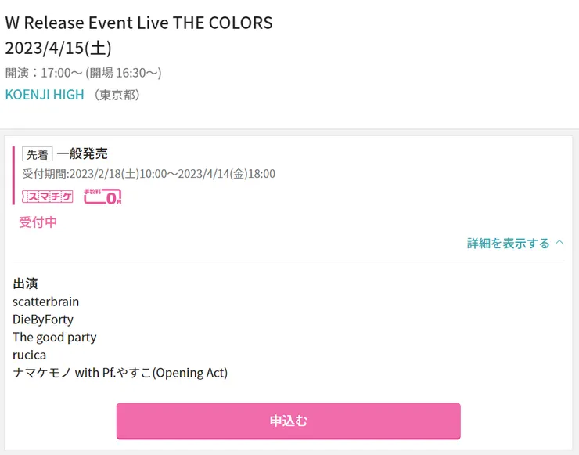Select the 一般発売 general sale heading
Viewport: 579px width, 455px height.
tap(82, 153)
